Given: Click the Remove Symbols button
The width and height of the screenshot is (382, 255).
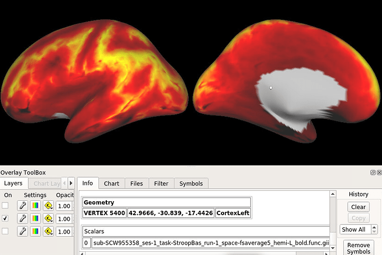Looking at the screenshot, I should [358, 248].
